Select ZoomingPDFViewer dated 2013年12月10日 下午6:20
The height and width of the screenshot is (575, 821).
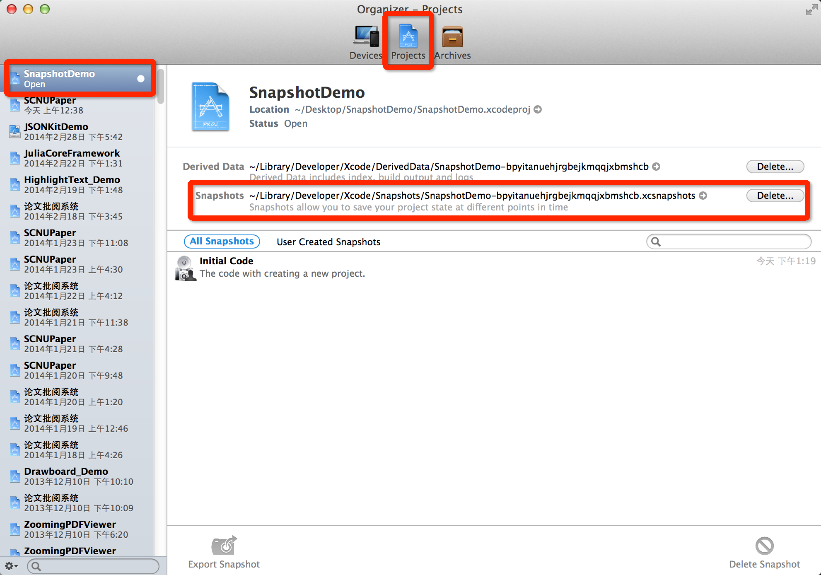[x=78, y=529]
